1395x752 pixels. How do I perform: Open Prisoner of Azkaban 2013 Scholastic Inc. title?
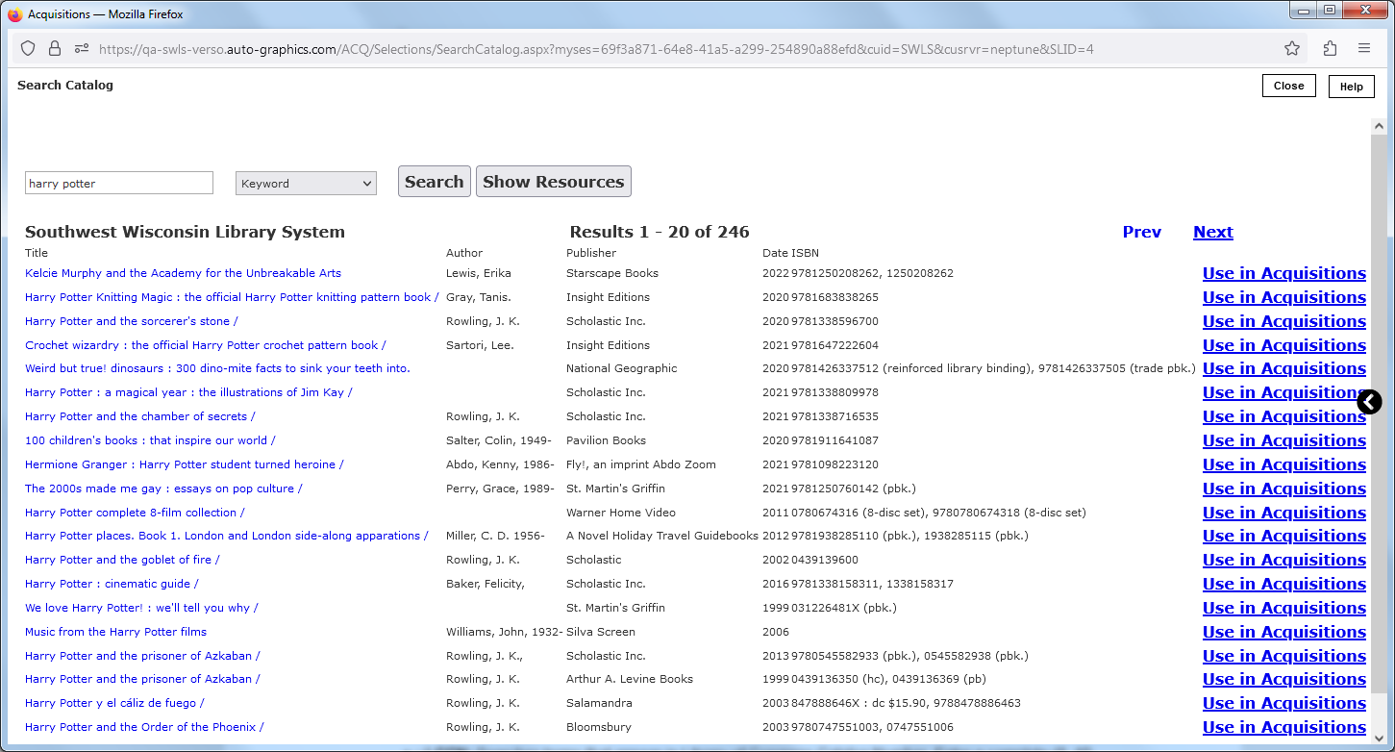pyautogui.click(x=142, y=656)
